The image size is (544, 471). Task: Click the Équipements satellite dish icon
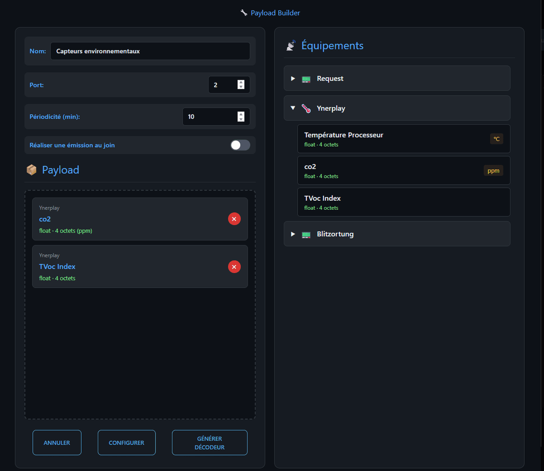(x=291, y=45)
